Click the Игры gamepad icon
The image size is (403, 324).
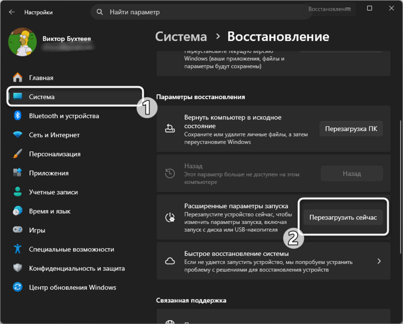[18, 230]
